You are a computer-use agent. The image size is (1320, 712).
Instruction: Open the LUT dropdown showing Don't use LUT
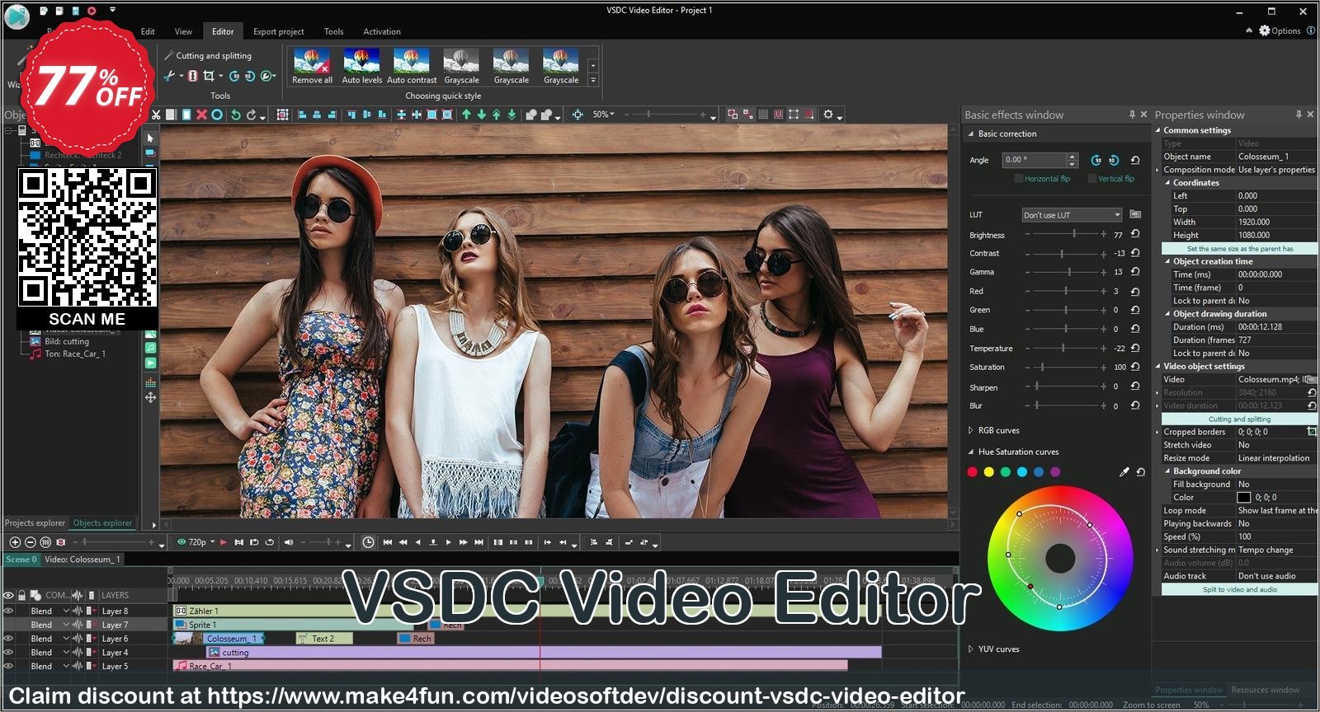(1072, 215)
